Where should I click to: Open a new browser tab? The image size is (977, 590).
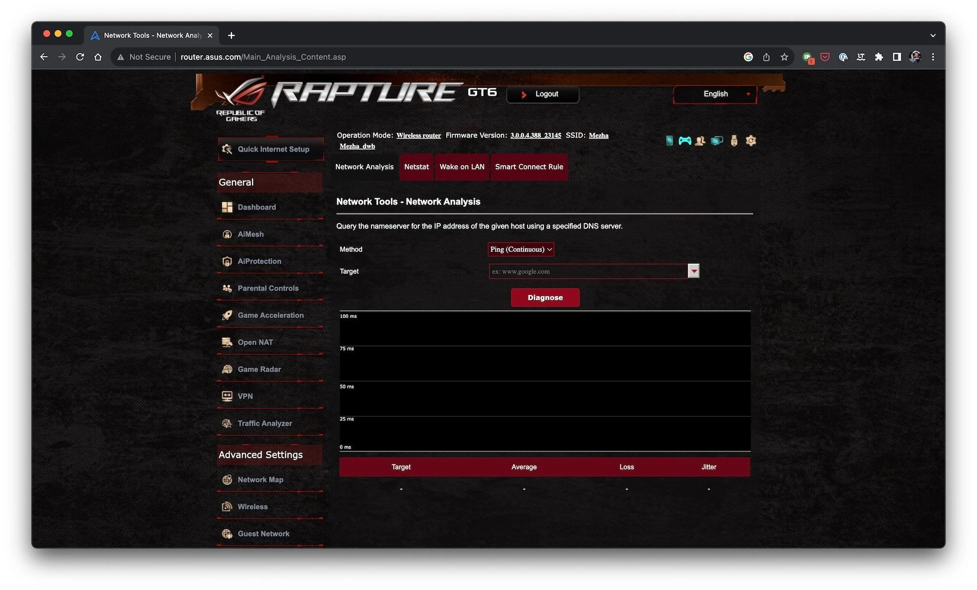click(x=232, y=35)
